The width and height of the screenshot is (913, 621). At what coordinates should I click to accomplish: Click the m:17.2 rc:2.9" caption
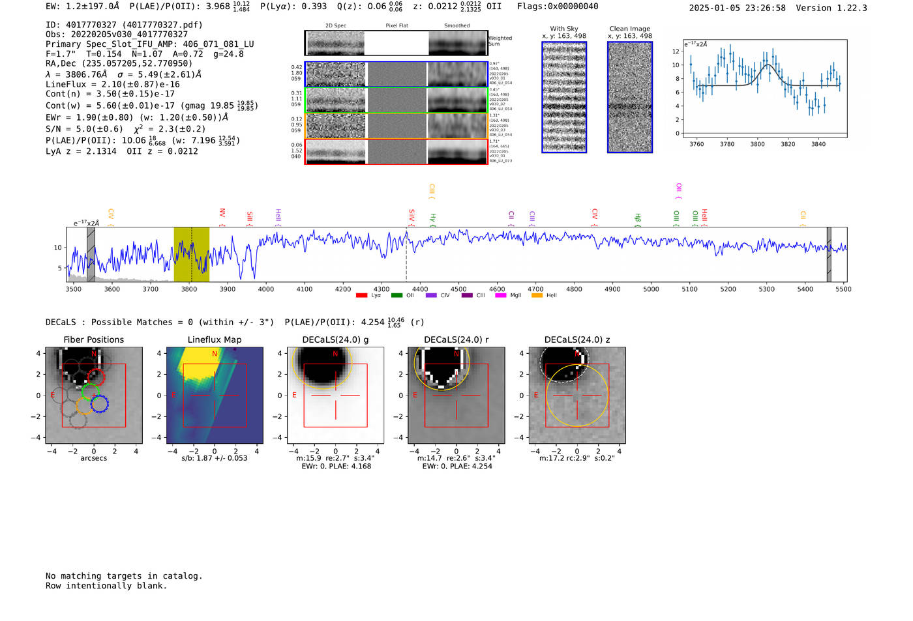point(577,458)
